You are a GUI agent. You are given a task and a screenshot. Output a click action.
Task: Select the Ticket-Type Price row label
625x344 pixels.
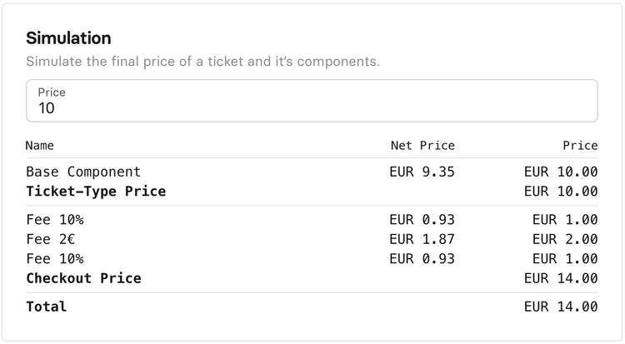(96, 192)
